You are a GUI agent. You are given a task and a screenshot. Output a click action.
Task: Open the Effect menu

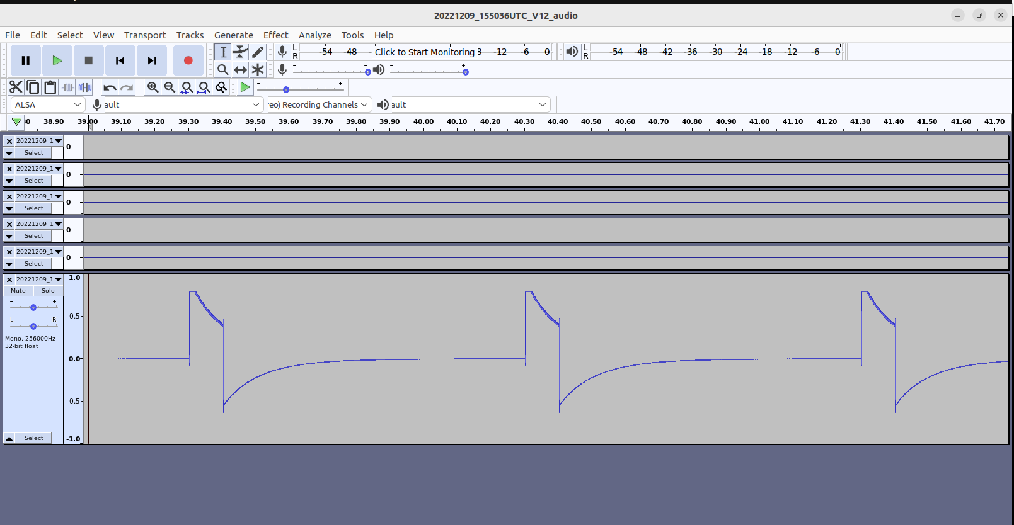click(275, 35)
